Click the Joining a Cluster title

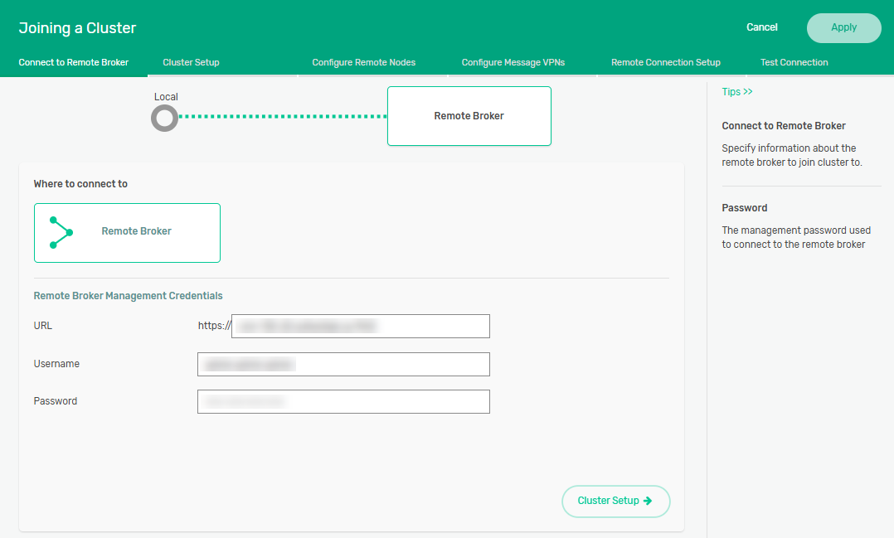click(77, 28)
